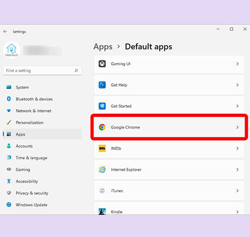The width and height of the screenshot is (250, 237).
Task: Select Apps in the sidebar
Action: coord(43,134)
